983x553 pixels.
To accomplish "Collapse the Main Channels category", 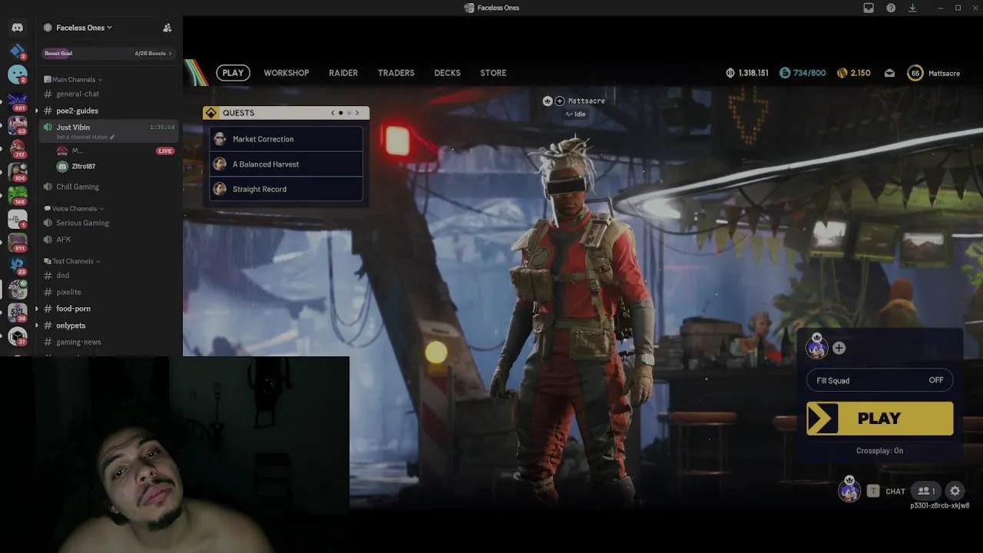I will (73, 80).
